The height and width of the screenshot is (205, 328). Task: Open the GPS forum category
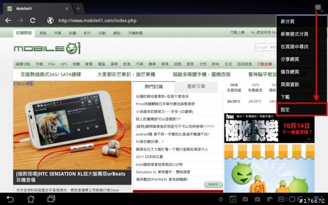point(64,64)
